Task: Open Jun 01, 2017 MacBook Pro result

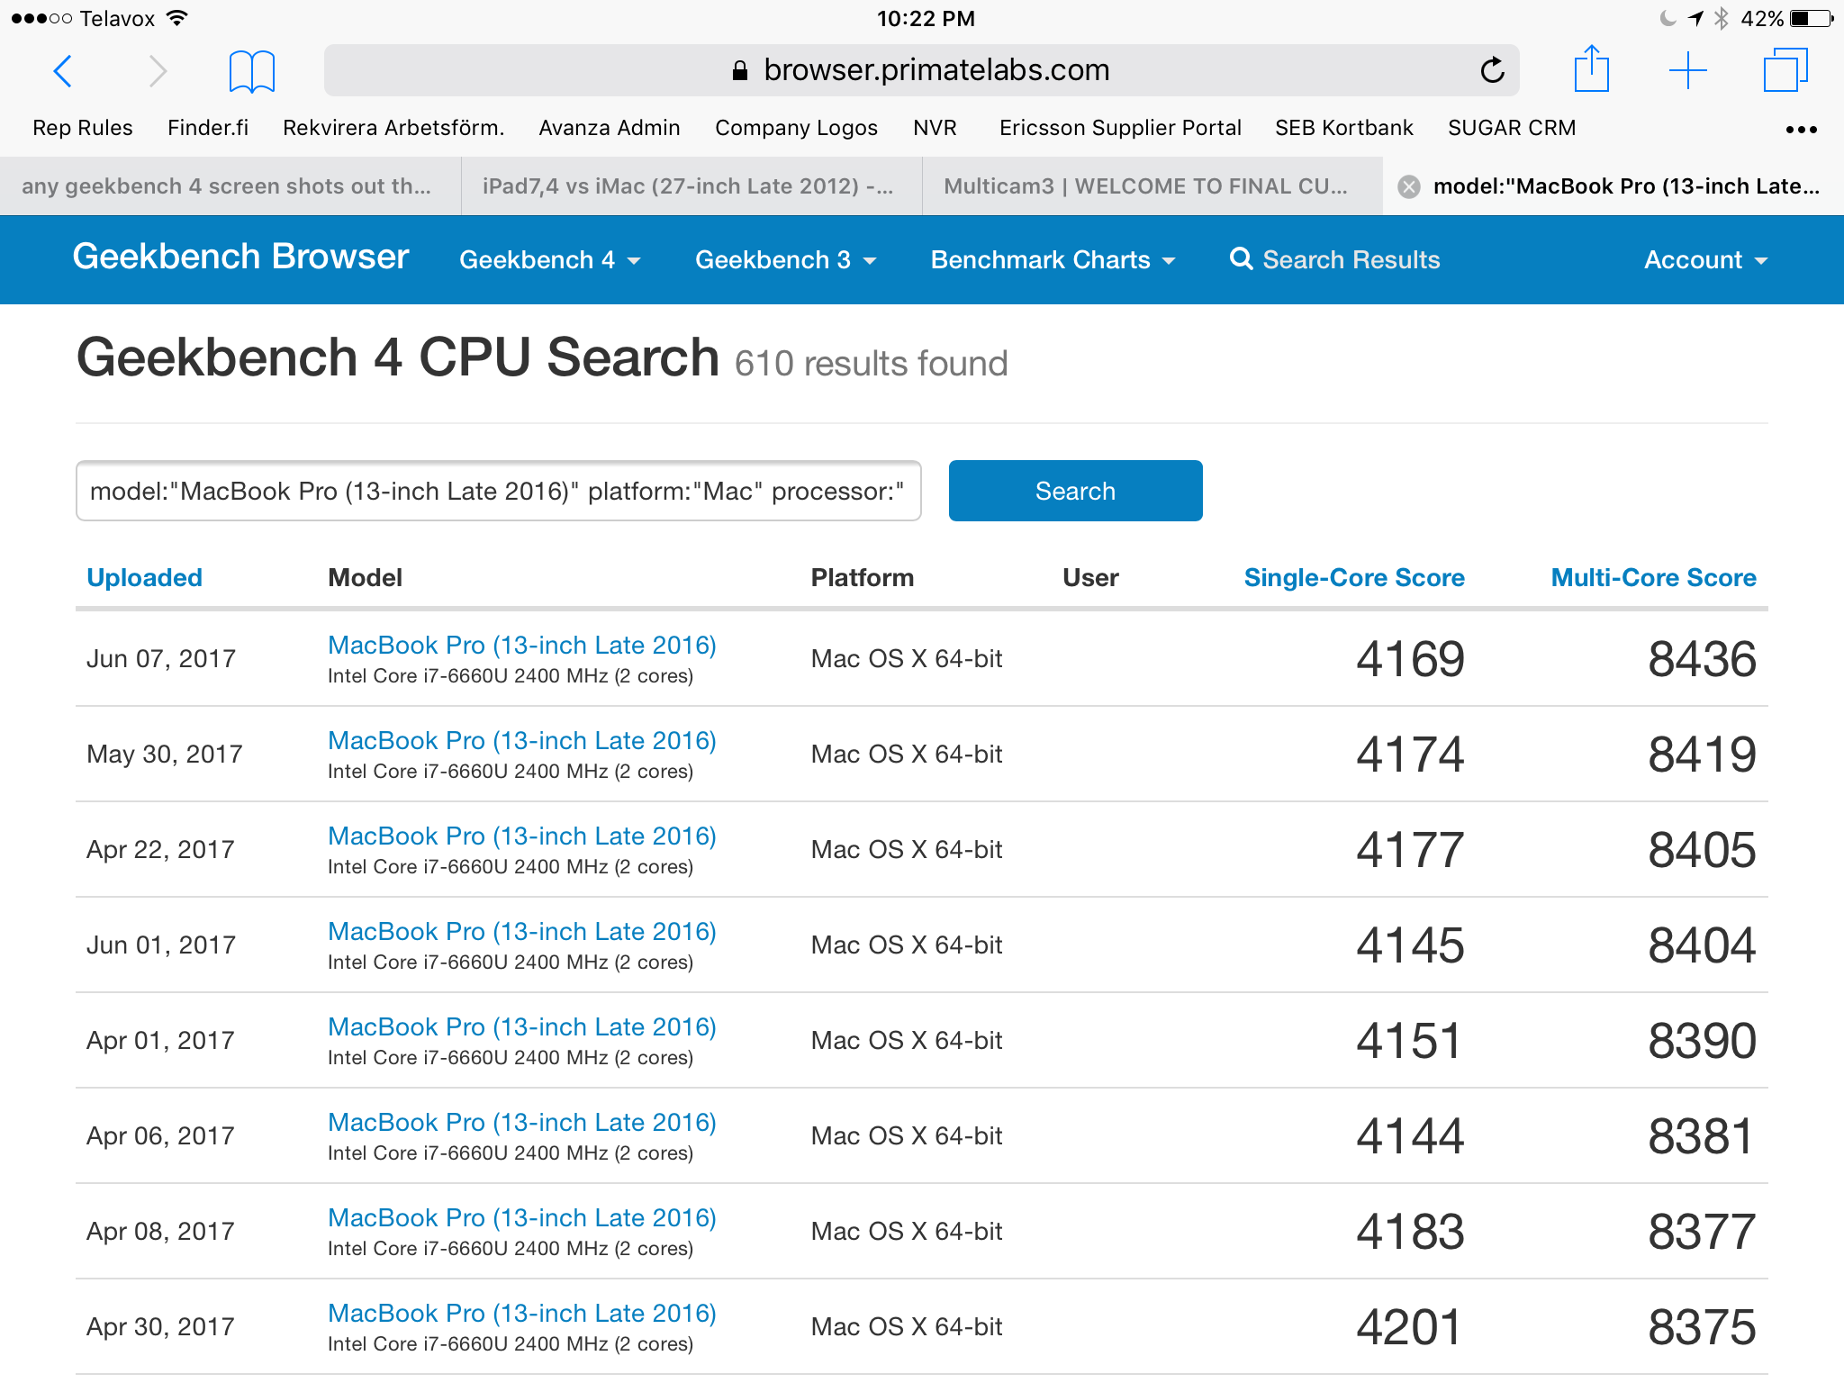Action: coord(522,932)
